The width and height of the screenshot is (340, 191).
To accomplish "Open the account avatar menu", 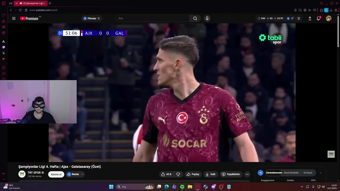I will (329, 18).
